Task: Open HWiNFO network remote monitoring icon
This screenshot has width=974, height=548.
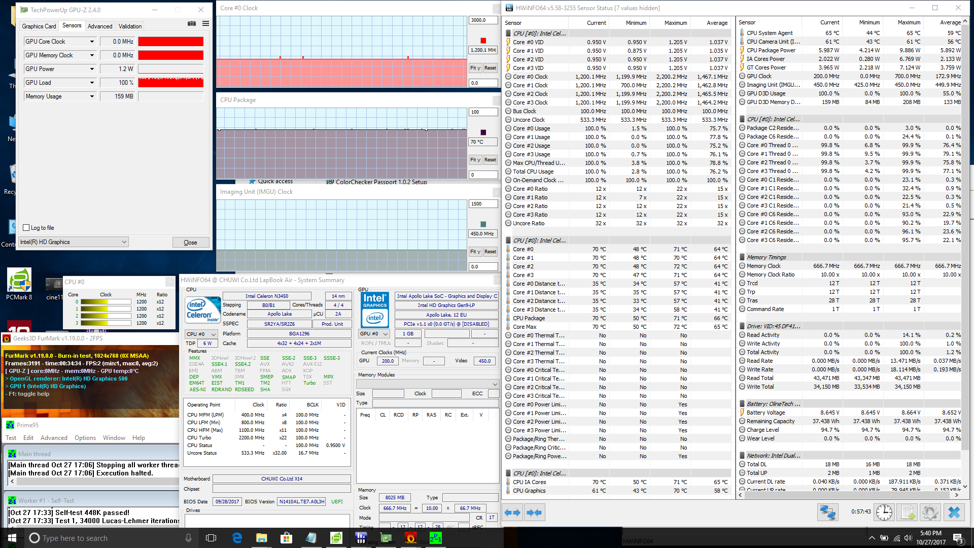Action: pyautogui.click(x=827, y=512)
